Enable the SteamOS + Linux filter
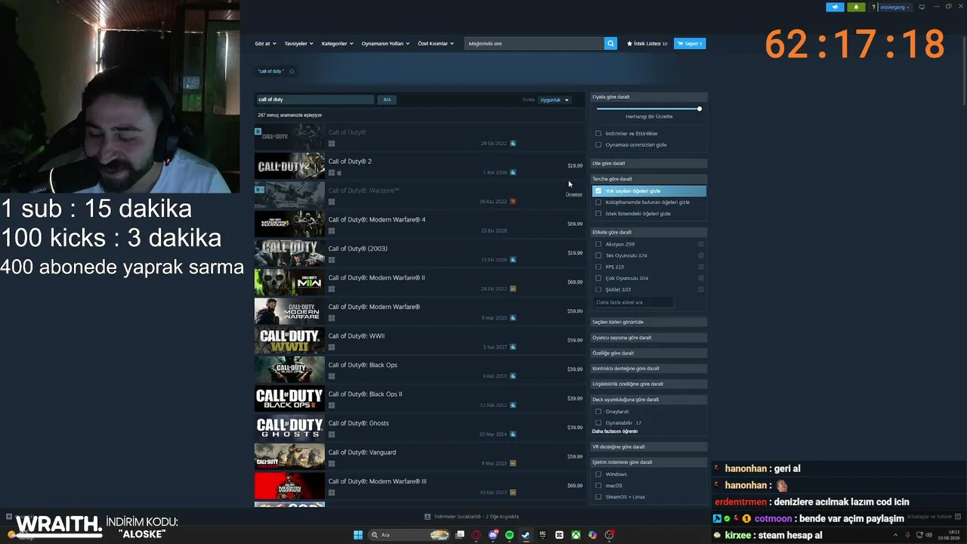This screenshot has width=967, height=544. pos(598,497)
